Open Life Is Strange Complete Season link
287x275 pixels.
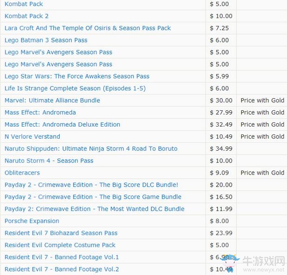tap(75, 88)
